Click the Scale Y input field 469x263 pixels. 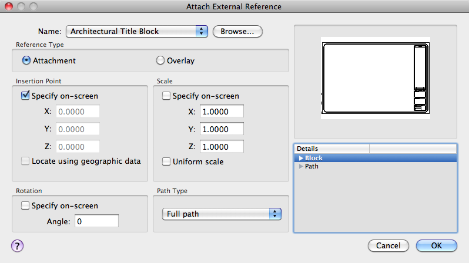(222, 129)
